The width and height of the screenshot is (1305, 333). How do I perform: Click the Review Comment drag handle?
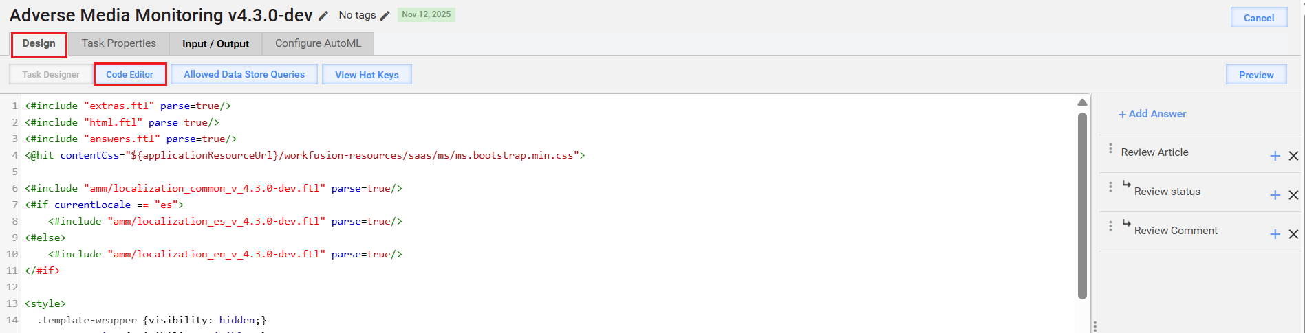[1110, 226]
